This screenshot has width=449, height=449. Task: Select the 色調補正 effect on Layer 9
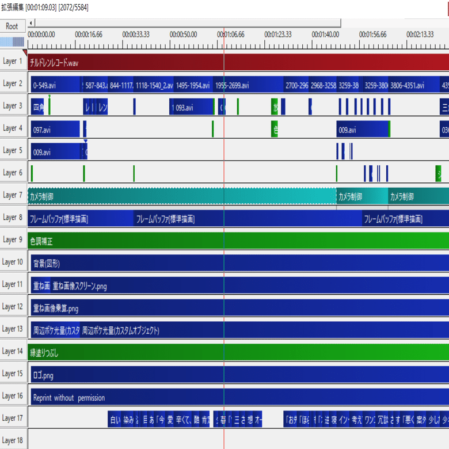(x=238, y=241)
